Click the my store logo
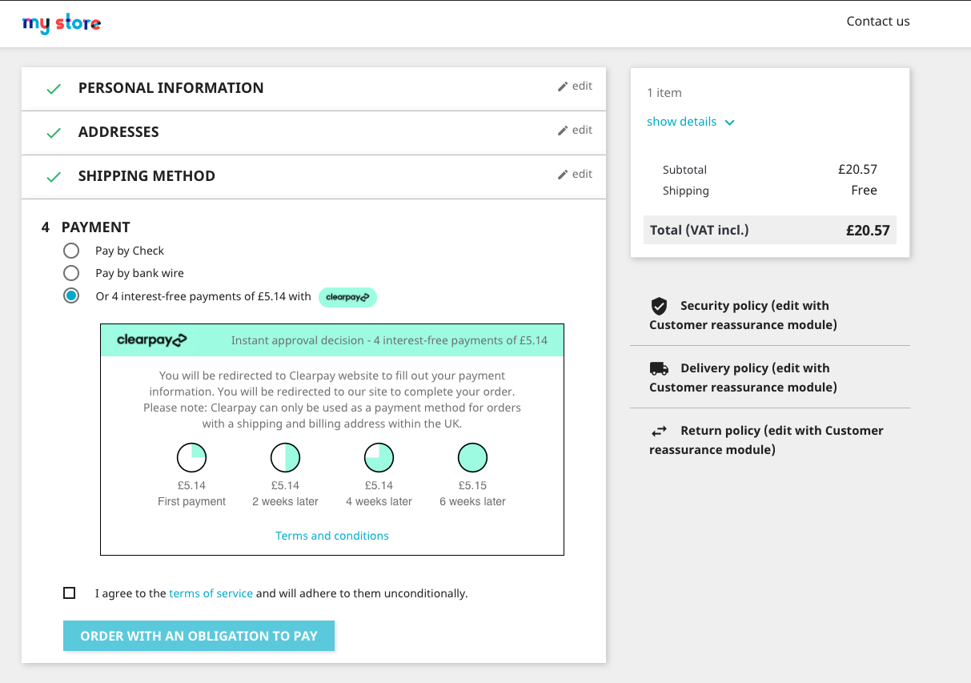Image resolution: width=971 pixels, height=683 pixels. (62, 23)
